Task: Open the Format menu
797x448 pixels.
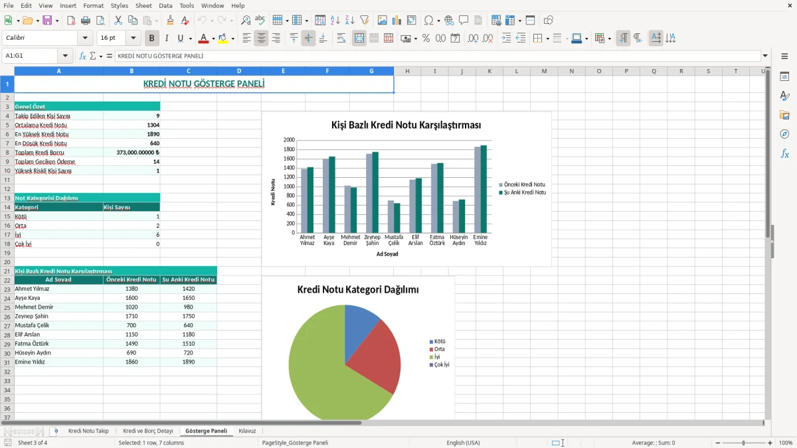Action: click(93, 5)
